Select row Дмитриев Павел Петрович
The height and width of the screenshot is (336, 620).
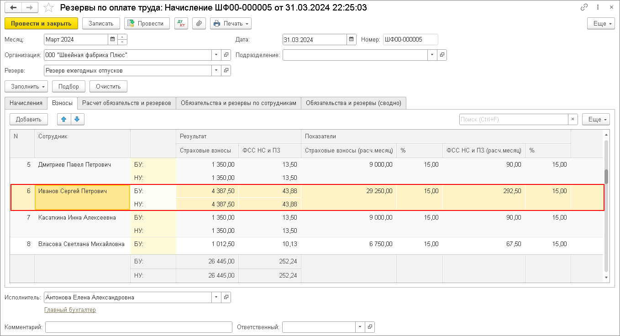(307, 171)
